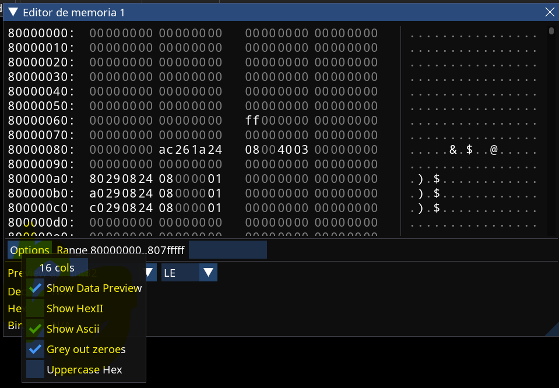Click the address input field beside the Range text
559x388 pixels.
[227, 250]
